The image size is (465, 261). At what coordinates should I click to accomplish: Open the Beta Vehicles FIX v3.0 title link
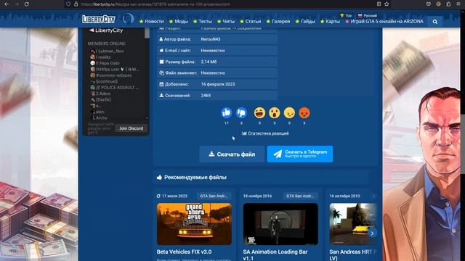(184, 252)
